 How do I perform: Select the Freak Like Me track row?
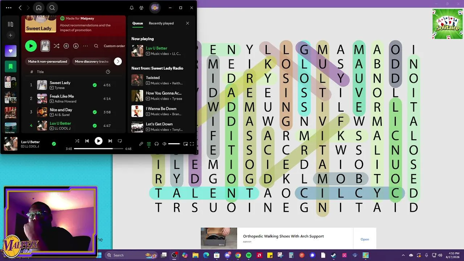[74, 99]
